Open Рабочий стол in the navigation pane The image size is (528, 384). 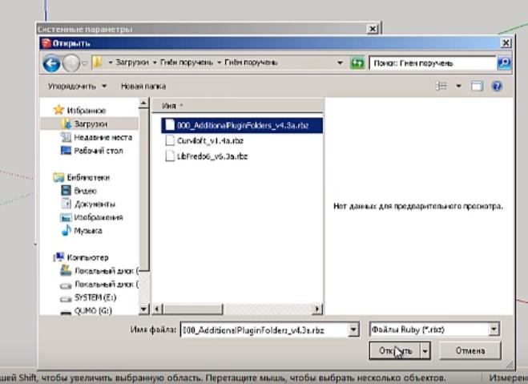tap(98, 151)
